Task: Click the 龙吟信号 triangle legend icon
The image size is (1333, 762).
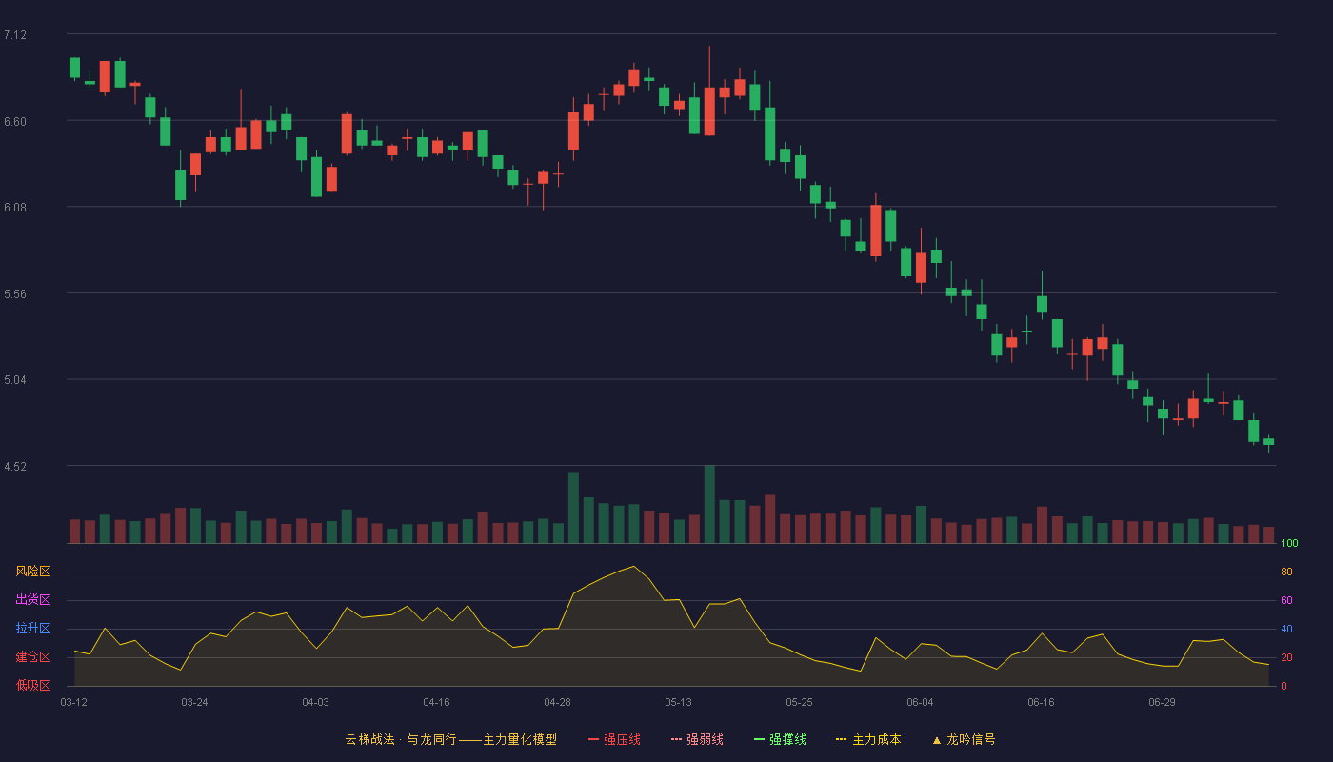Action: coord(937,739)
